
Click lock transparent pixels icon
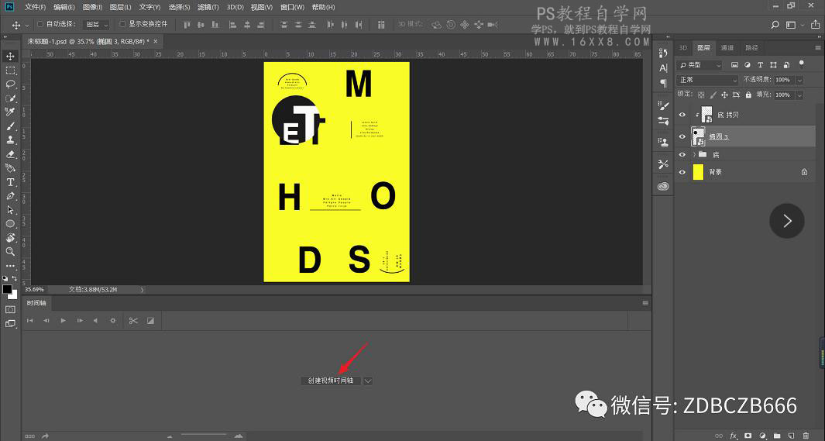click(701, 95)
